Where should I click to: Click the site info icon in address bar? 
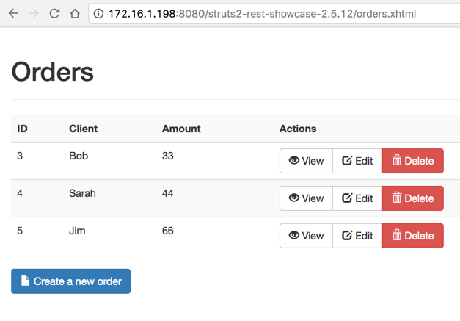[98, 13]
